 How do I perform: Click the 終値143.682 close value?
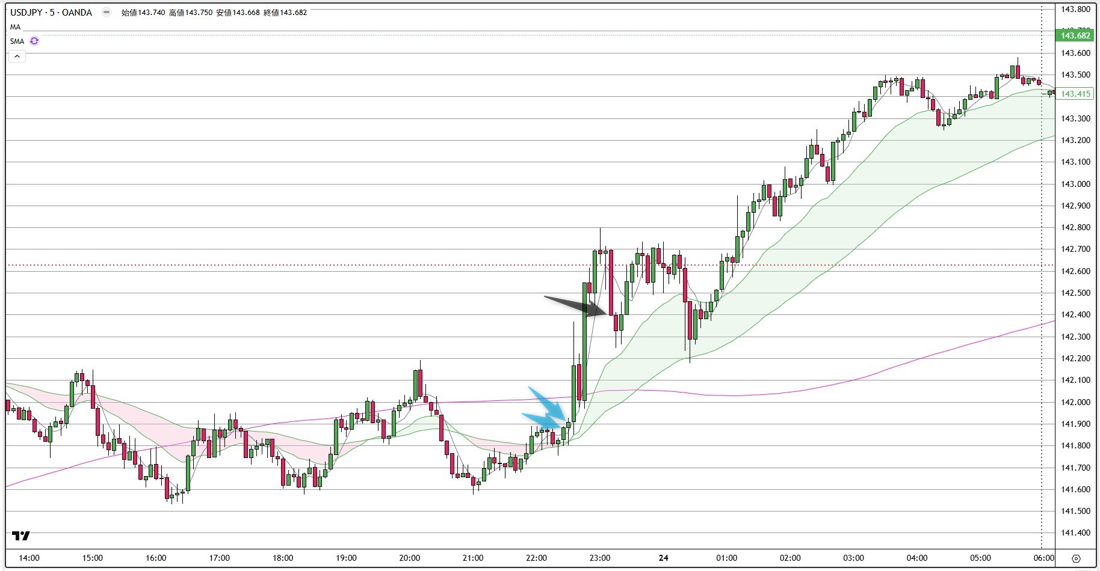point(285,12)
